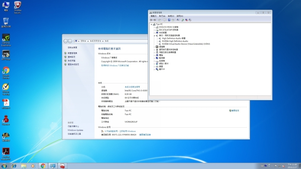
Task: Open 遠端設定 remote settings in System sidebar
Action: pyautogui.click(x=71, y=57)
